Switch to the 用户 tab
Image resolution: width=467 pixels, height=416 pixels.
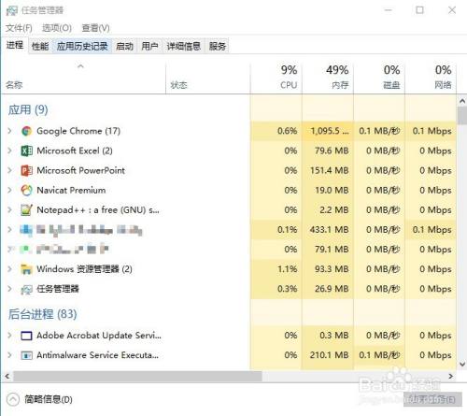[x=149, y=47]
